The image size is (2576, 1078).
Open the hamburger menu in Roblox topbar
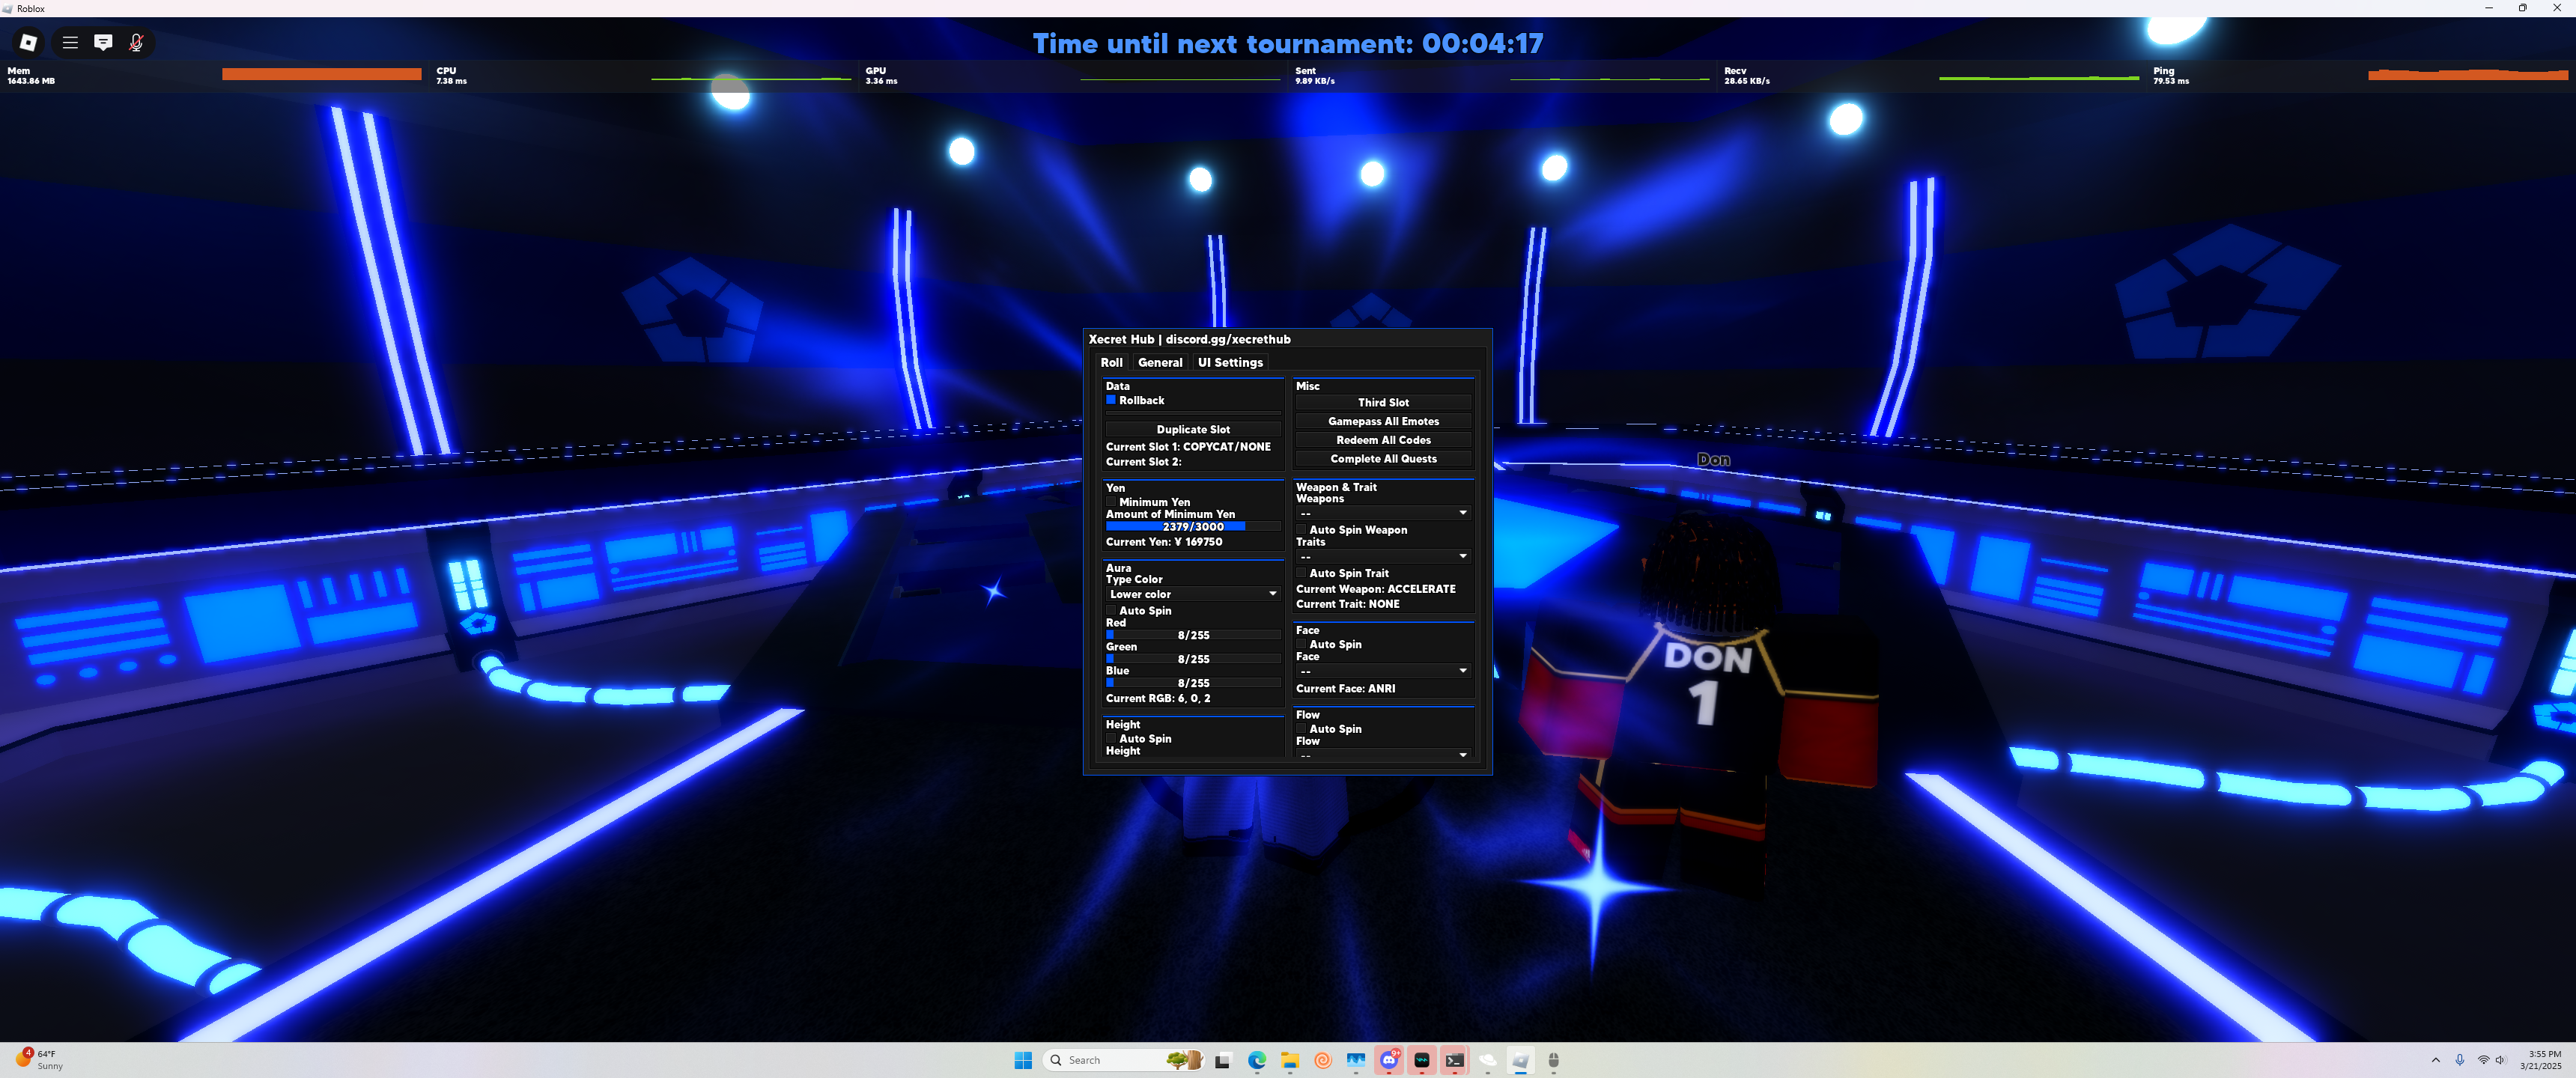(70, 42)
